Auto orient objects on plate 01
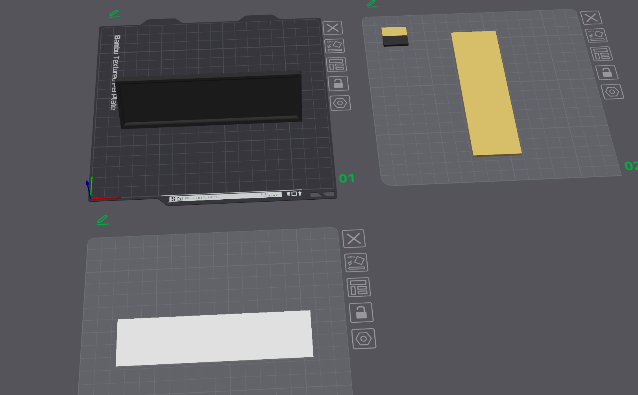 pos(335,46)
